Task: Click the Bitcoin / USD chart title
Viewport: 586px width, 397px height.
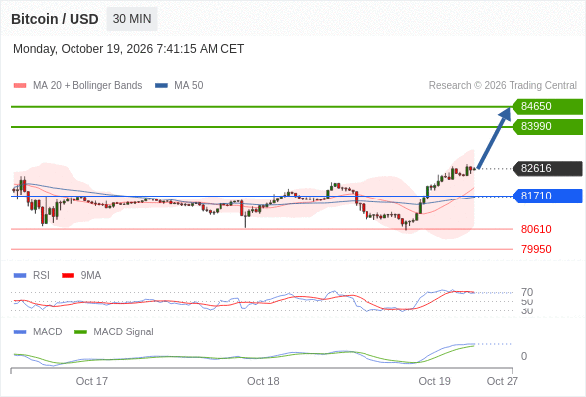Action: 55,19
